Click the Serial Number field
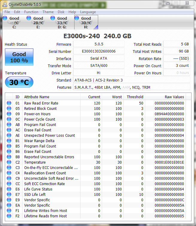 point(99,51)
